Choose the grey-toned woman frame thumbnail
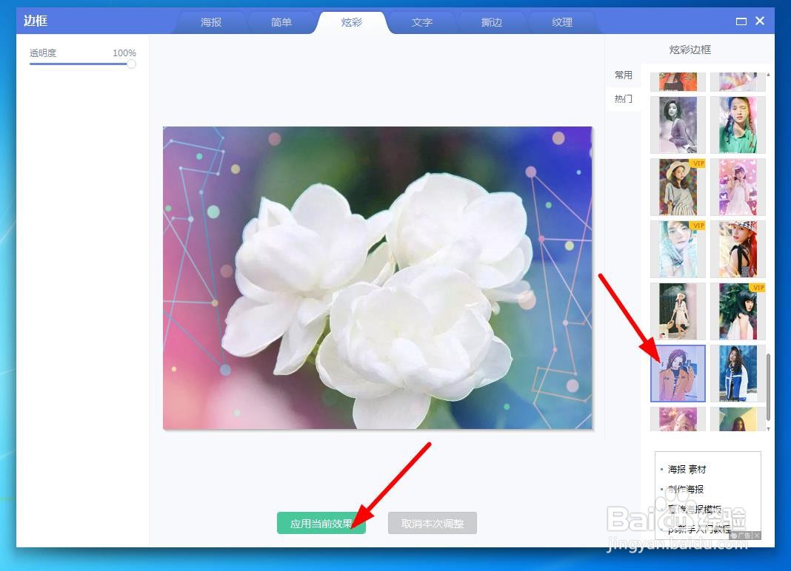 [x=678, y=125]
